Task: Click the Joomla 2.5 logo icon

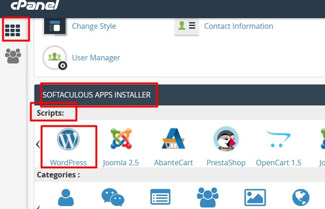Action: tap(121, 139)
